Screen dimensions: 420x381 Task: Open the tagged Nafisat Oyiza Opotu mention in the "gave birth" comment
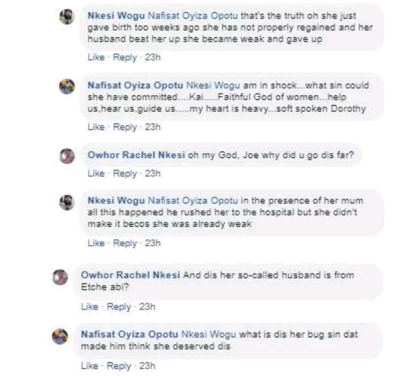click(x=190, y=15)
